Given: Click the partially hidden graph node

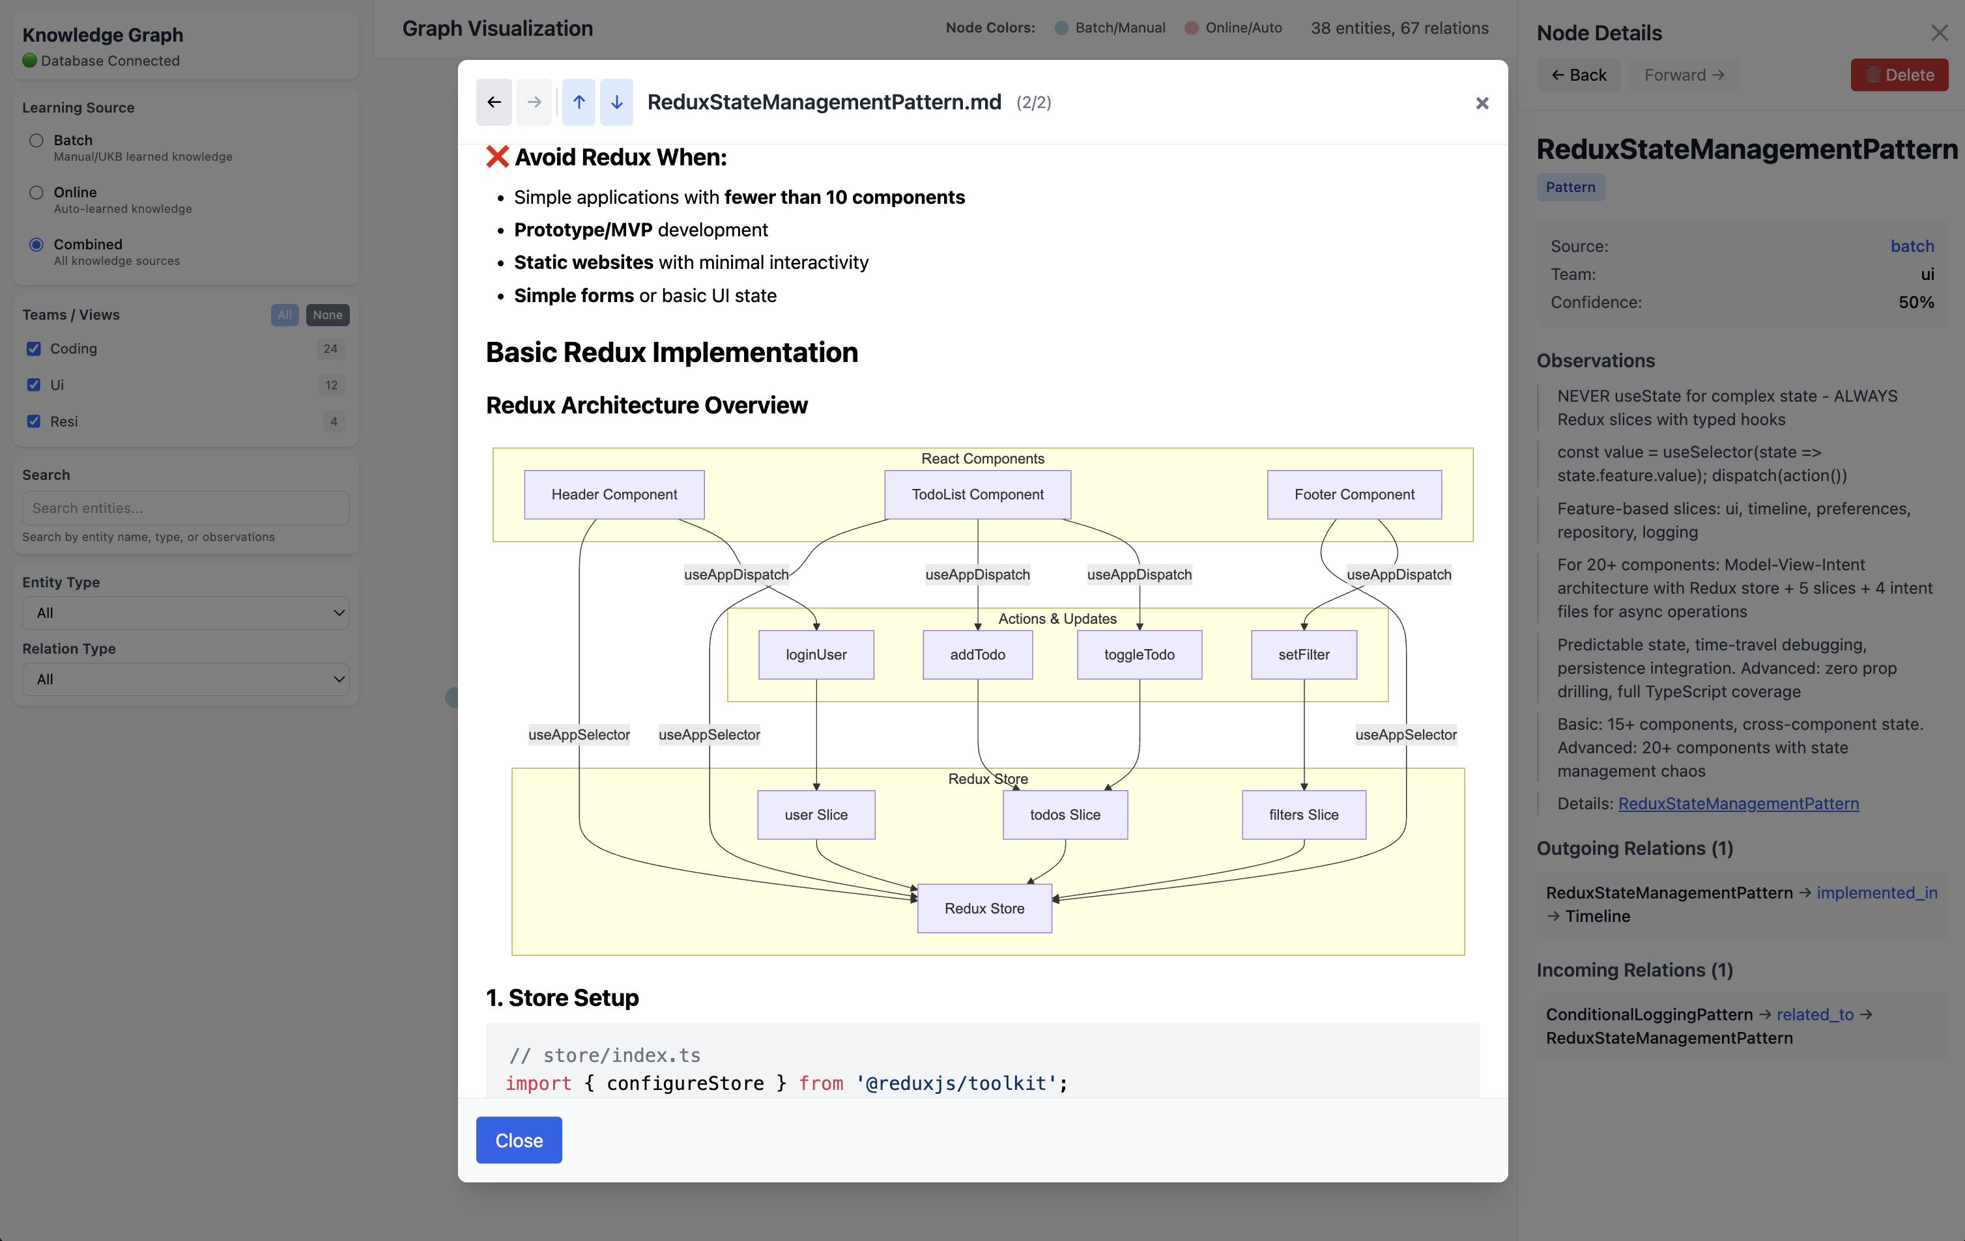Looking at the screenshot, I should pyautogui.click(x=452, y=698).
